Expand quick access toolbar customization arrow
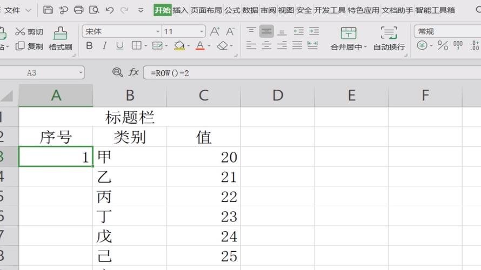 (x=141, y=10)
